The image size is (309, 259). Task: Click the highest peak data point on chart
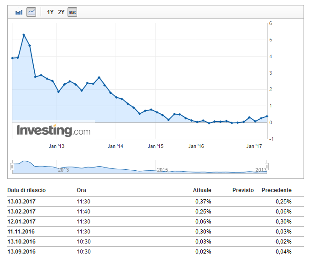[24, 35]
